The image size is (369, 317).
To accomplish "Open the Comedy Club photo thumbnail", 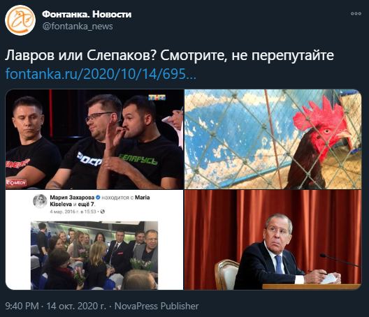I will [x=94, y=139].
